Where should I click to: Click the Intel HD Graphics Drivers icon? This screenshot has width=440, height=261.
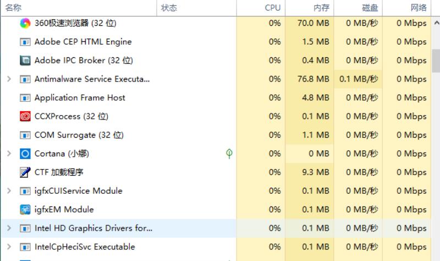[x=25, y=228]
